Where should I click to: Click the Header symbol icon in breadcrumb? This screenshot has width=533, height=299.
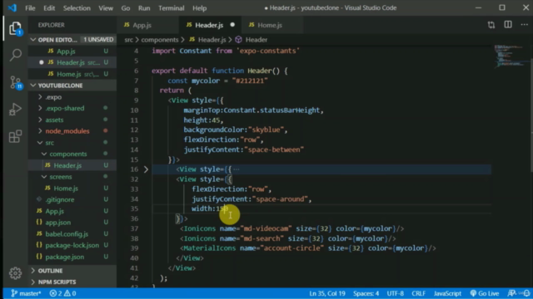[239, 40]
